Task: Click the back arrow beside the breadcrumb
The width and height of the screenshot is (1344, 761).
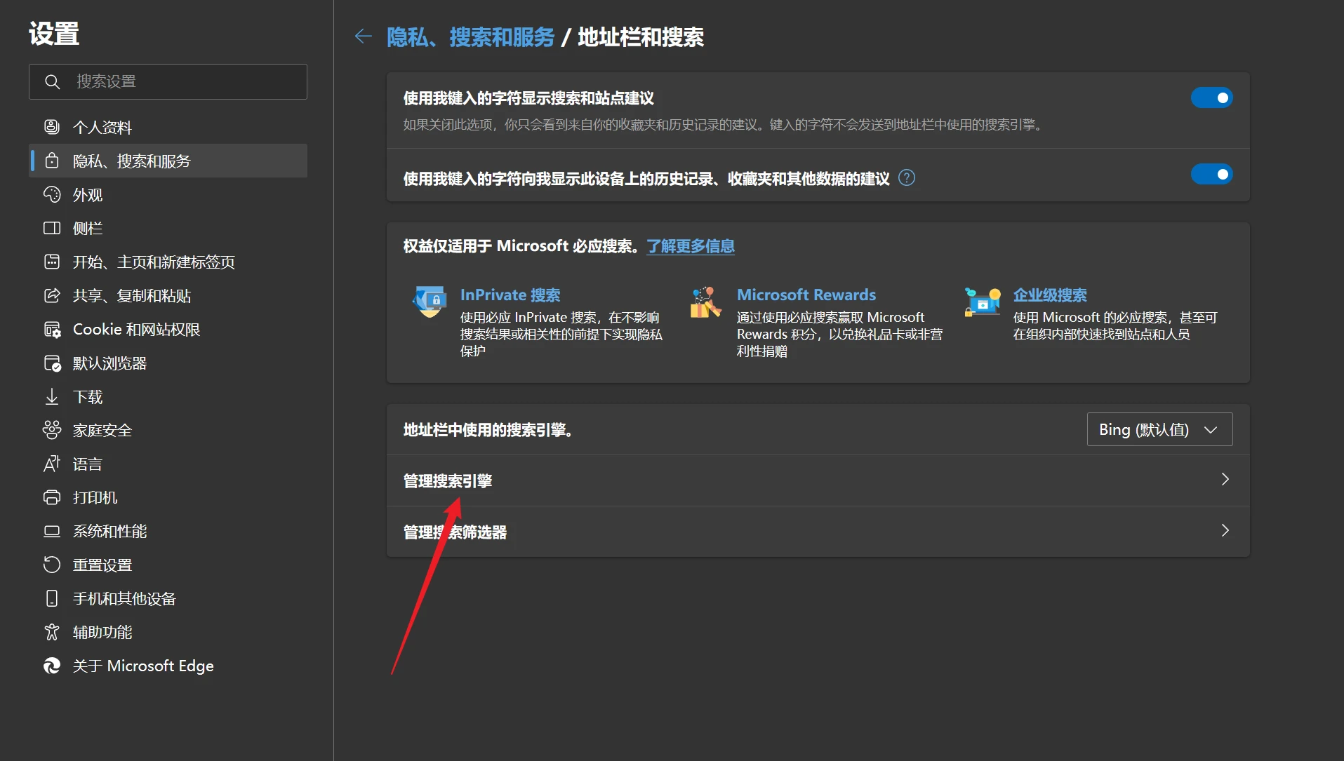Action: [x=363, y=36]
